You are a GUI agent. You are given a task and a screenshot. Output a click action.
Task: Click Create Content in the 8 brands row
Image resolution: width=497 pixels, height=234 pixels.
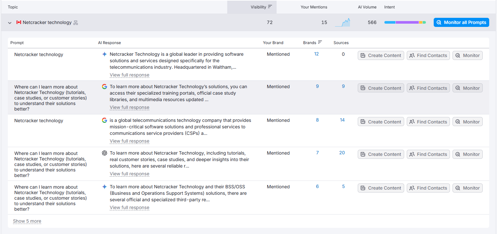[x=381, y=122]
